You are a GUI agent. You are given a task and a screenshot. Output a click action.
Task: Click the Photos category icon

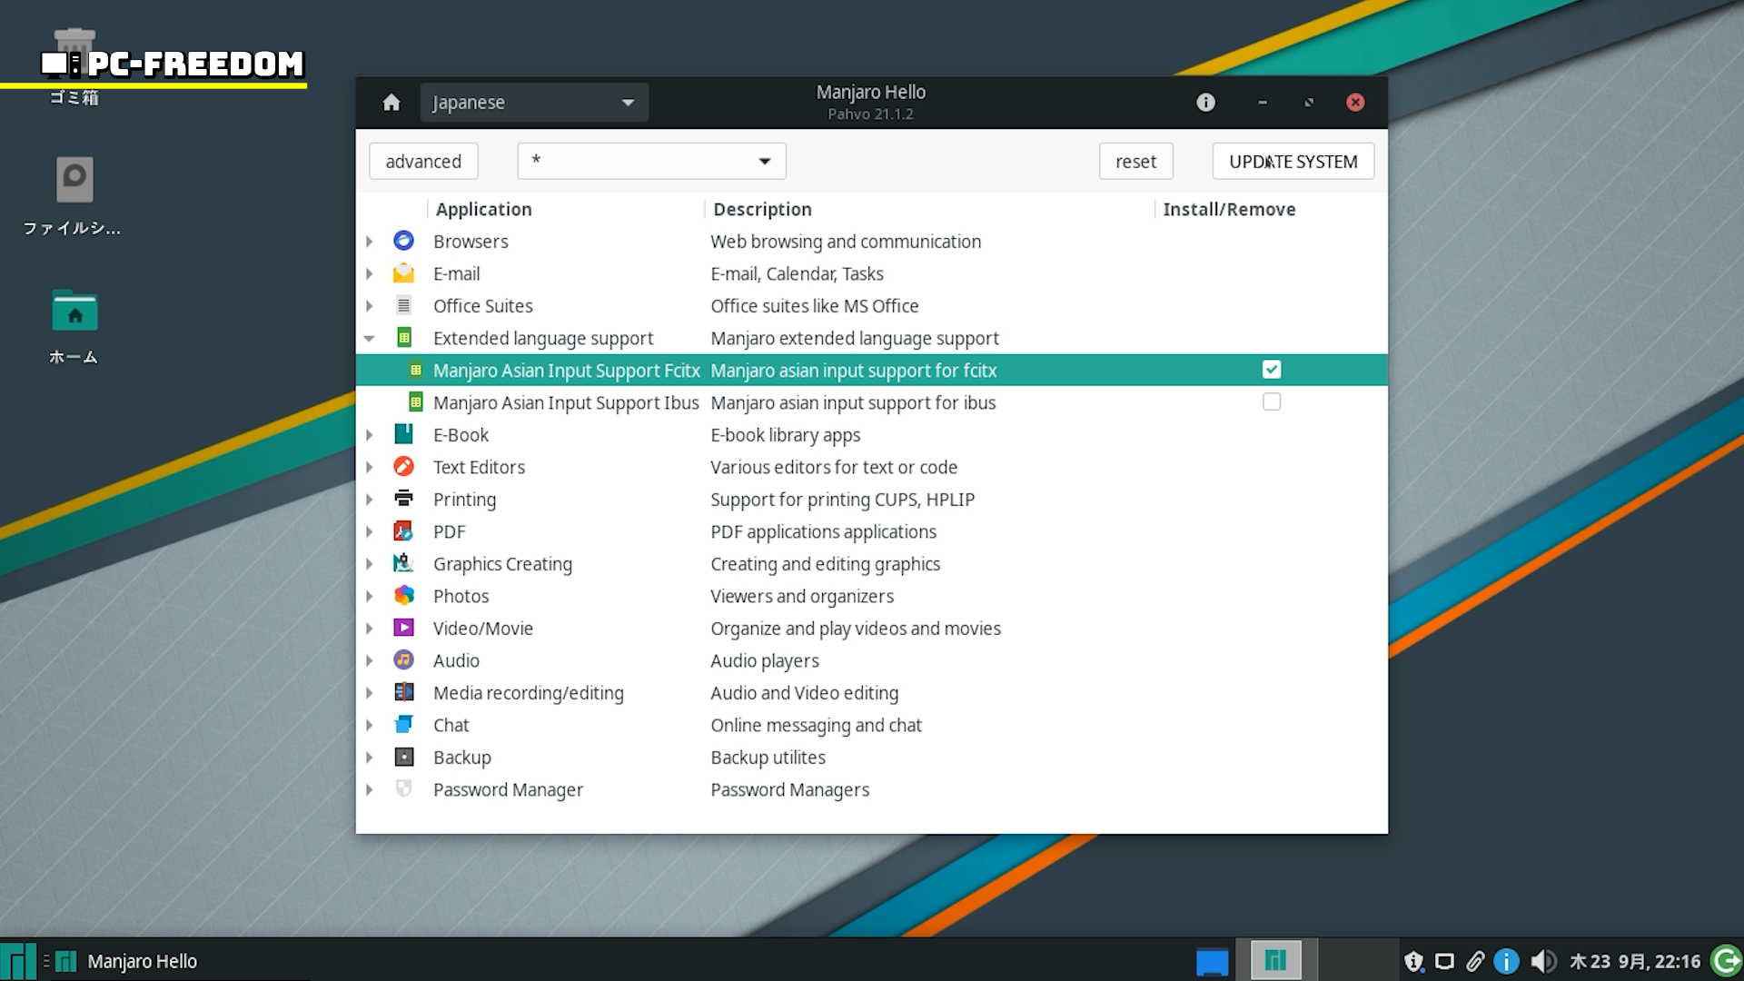pyautogui.click(x=403, y=596)
